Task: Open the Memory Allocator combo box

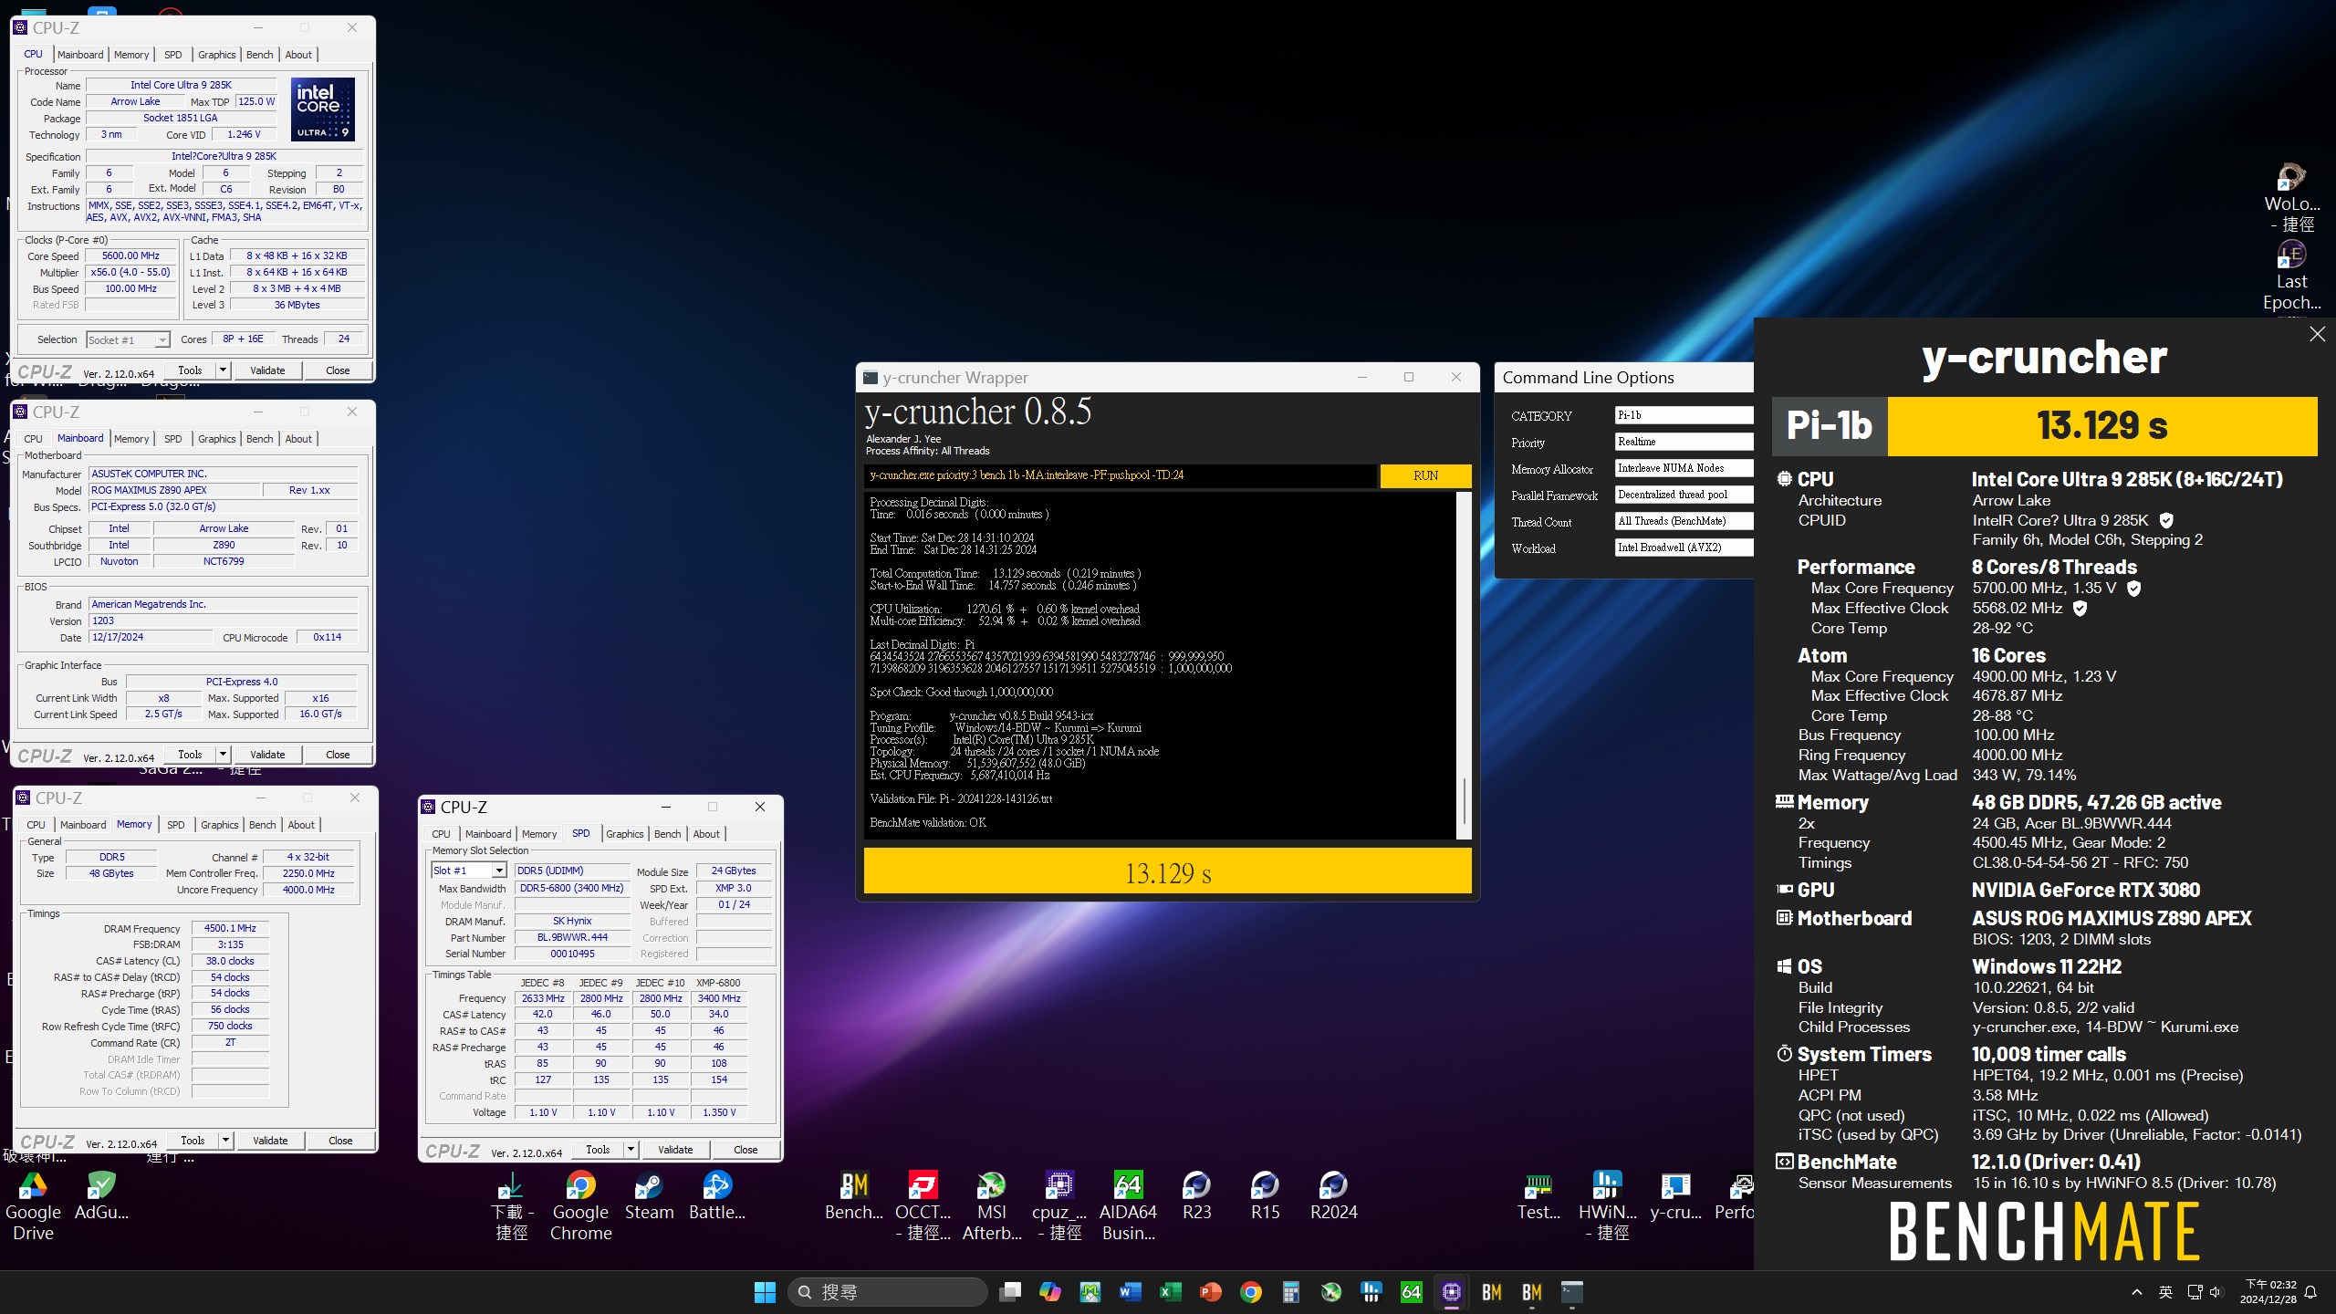Action: (1684, 468)
